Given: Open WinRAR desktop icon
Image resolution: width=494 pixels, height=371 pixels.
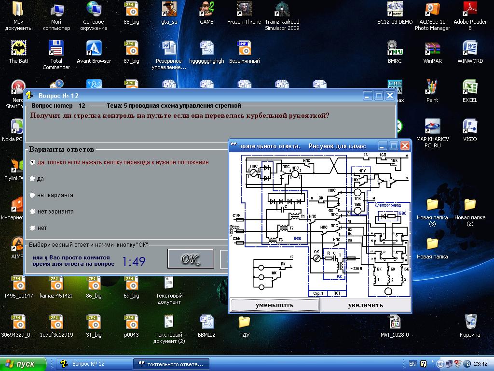Looking at the screenshot, I should (x=432, y=49).
